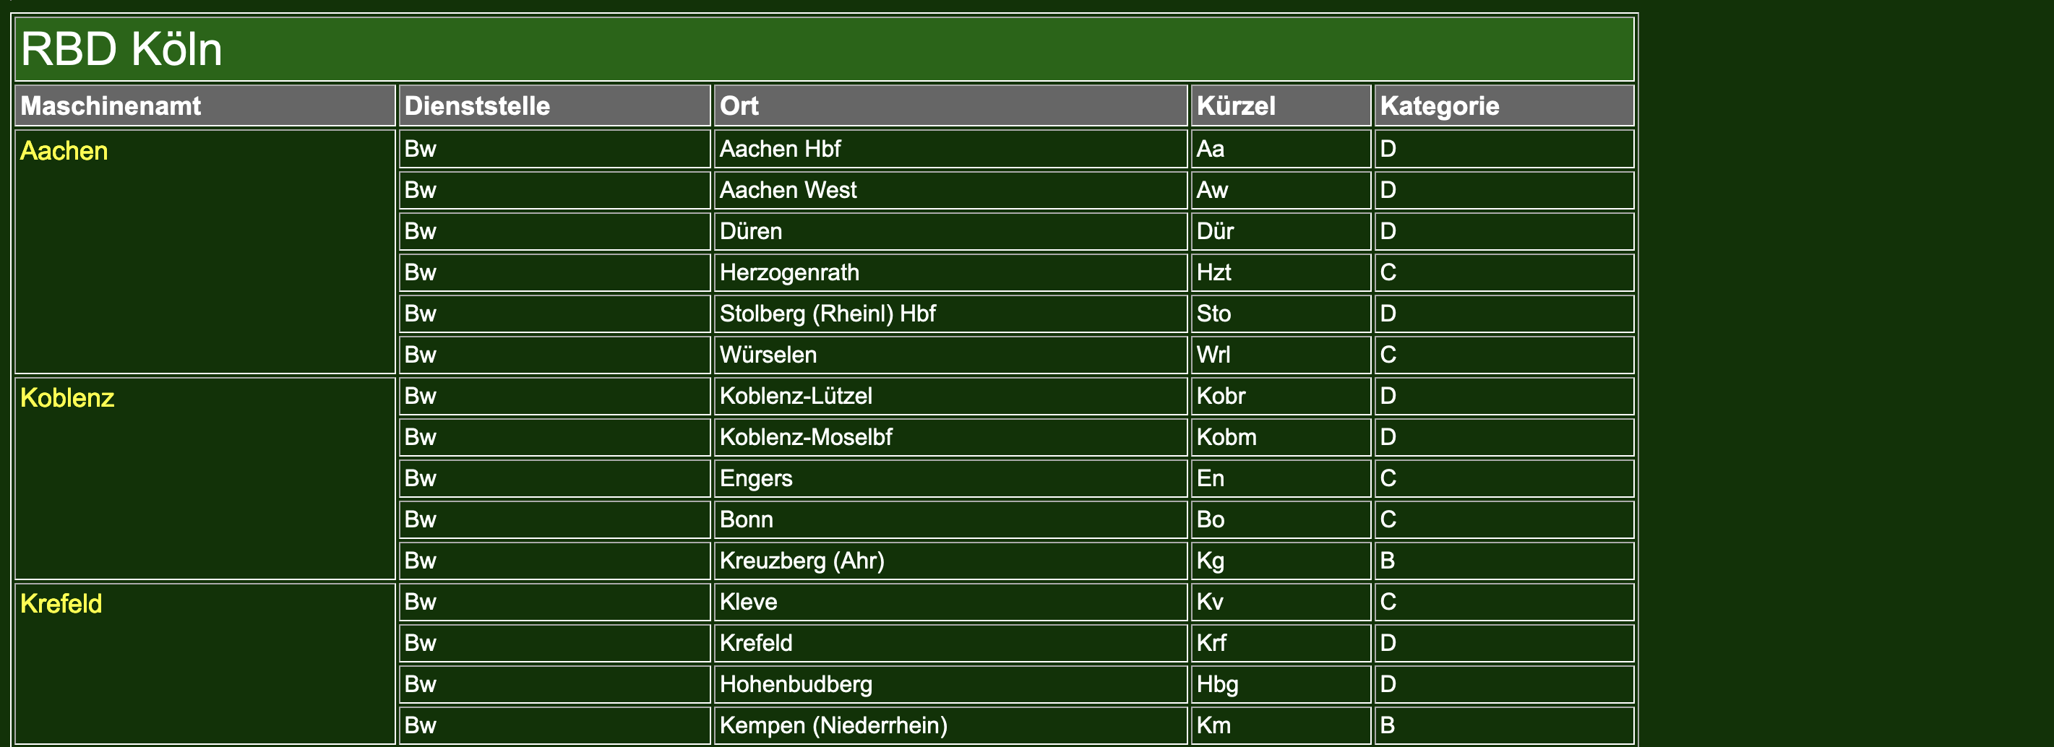2054x747 pixels.
Task: Click the Kürzel column header
Action: click(x=1236, y=106)
